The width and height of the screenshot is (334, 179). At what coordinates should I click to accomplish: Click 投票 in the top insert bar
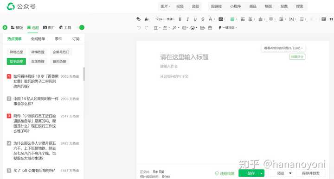click(284, 6)
